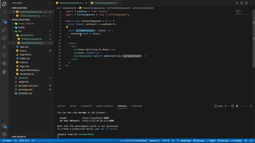Open the Accounts menu icon
Image resolution: width=255 pixels, height=143 pixels.
[4, 126]
